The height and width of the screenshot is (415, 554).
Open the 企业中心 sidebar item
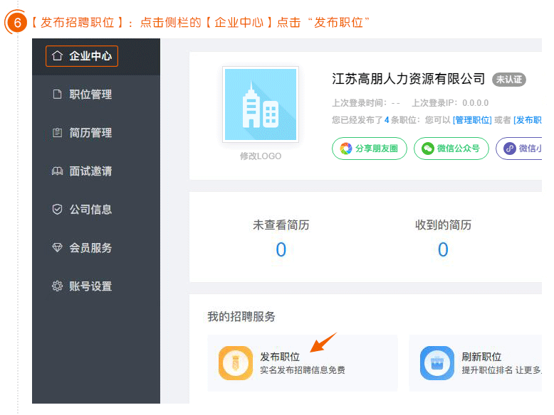pyautogui.click(x=82, y=56)
